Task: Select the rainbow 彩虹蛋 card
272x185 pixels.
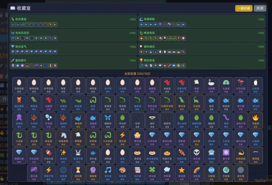Action: point(196,173)
